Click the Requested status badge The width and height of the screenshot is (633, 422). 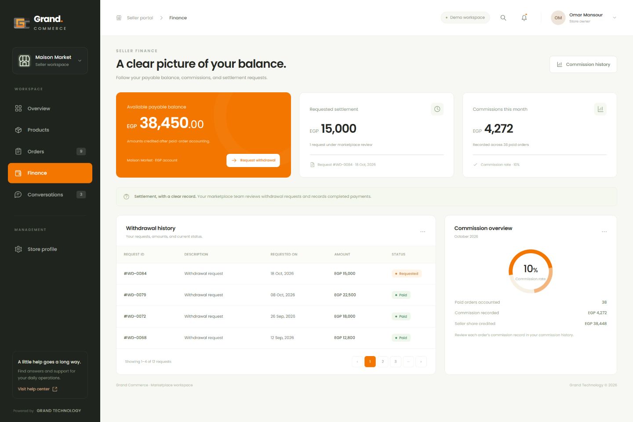[407, 273]
